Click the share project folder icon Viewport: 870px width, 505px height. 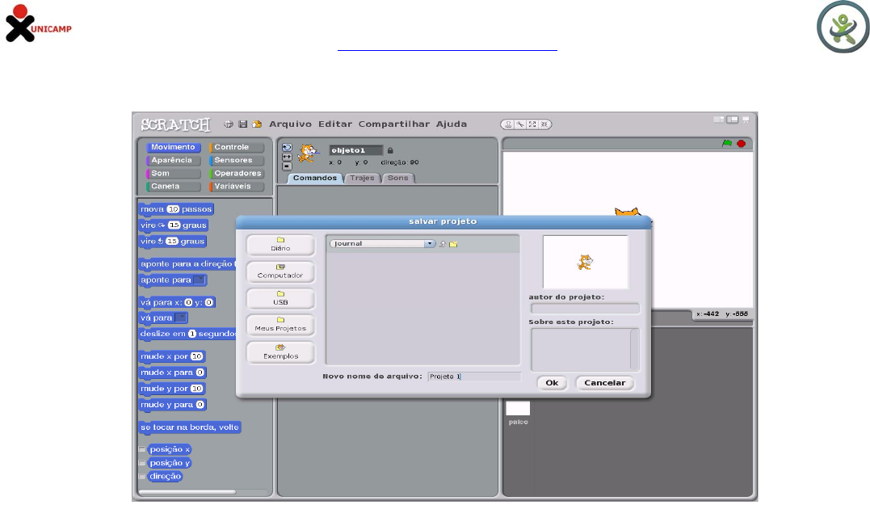257,124
